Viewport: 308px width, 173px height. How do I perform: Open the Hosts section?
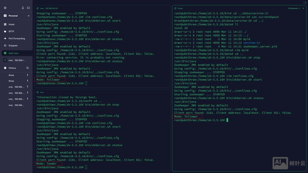point(11,25)
